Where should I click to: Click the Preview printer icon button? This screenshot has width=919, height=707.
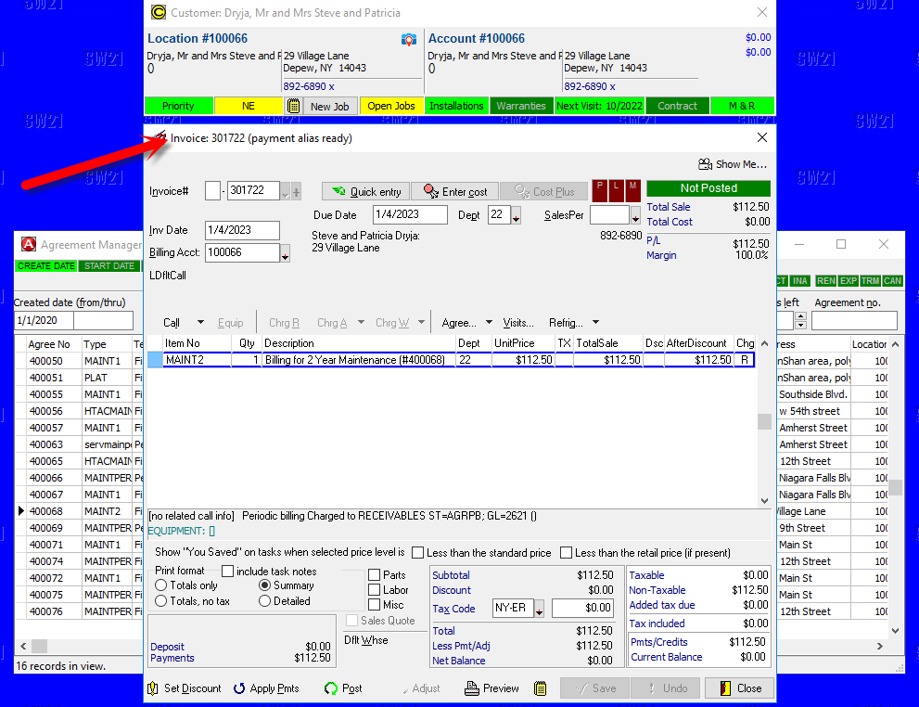[x=492, y=688]
